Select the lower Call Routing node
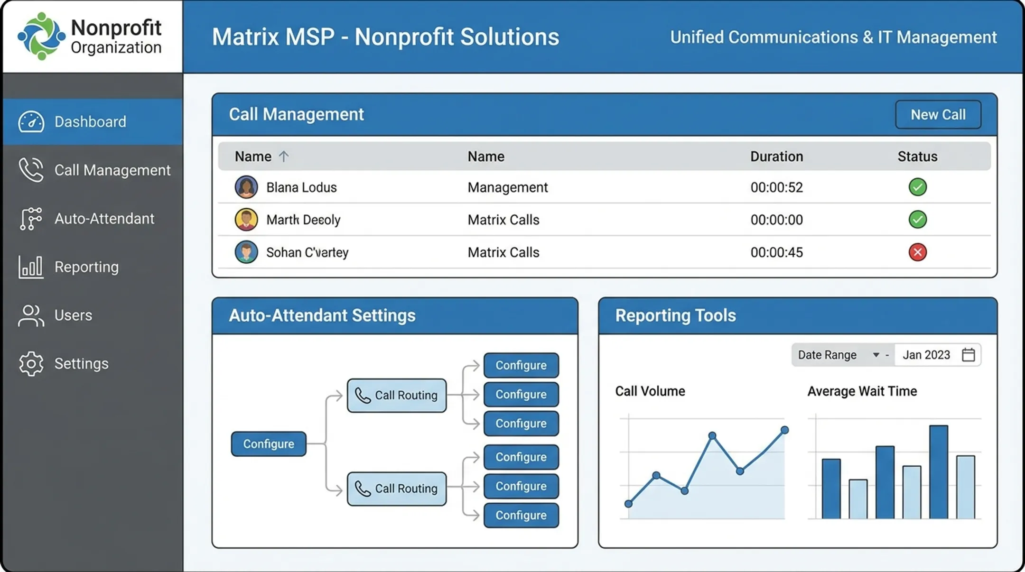 (x=397, y=489)
